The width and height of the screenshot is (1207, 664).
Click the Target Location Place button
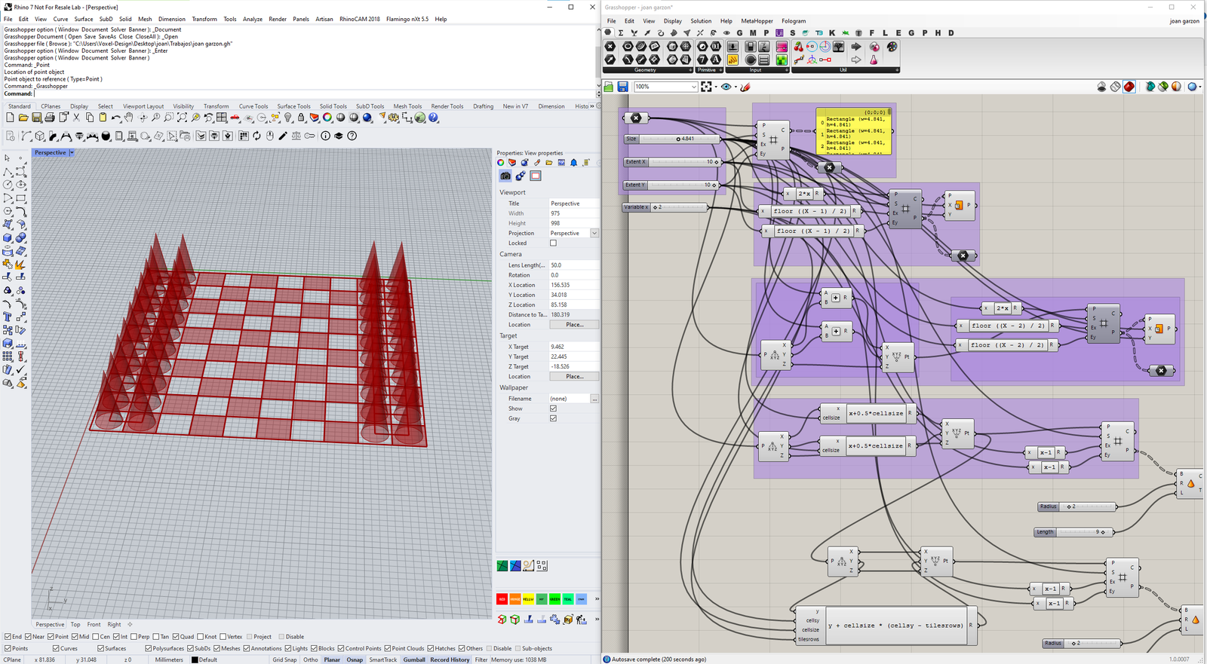[x=574, y=376]
